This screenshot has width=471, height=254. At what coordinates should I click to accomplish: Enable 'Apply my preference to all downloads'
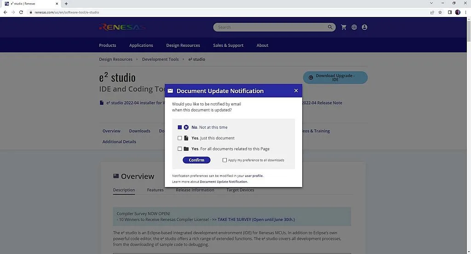tap(224, 160)
